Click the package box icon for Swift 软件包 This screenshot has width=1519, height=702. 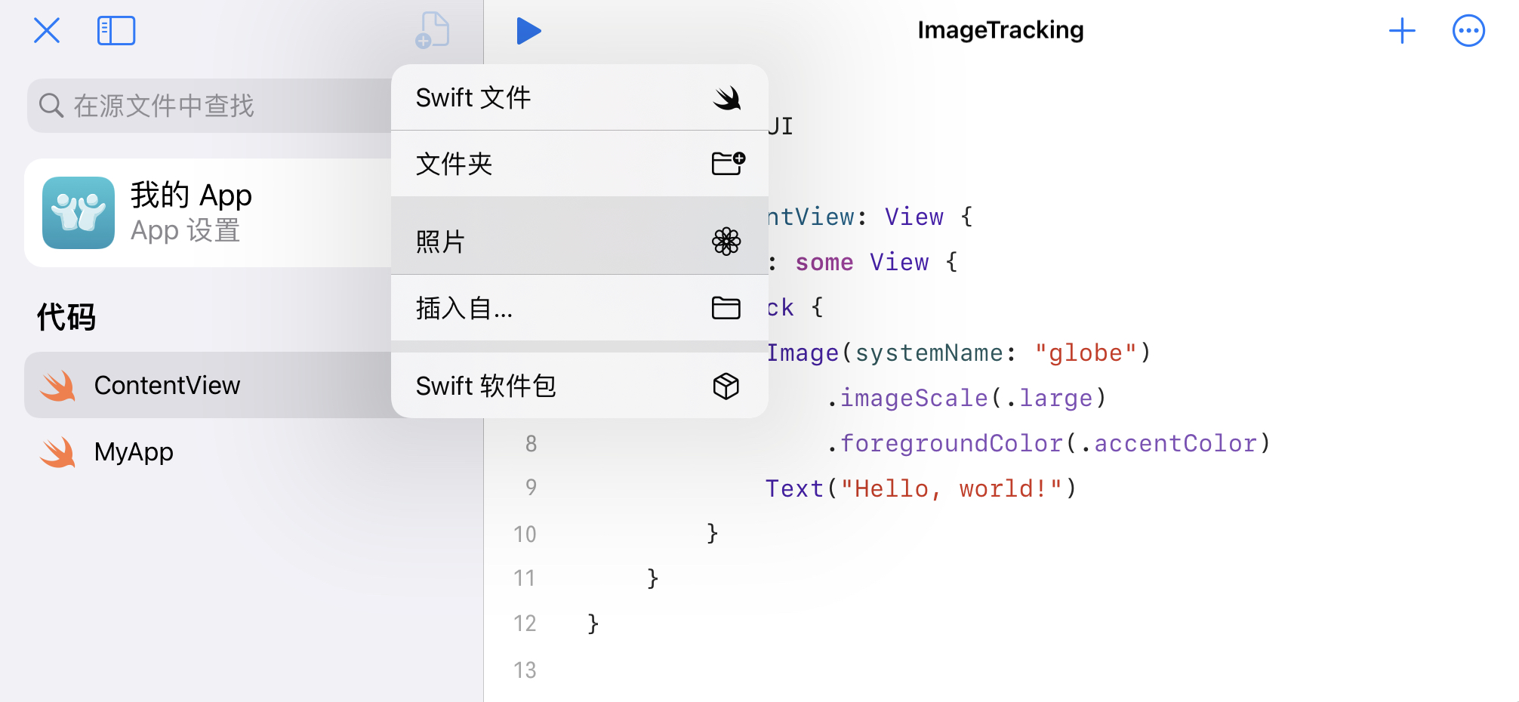[726, 386]
